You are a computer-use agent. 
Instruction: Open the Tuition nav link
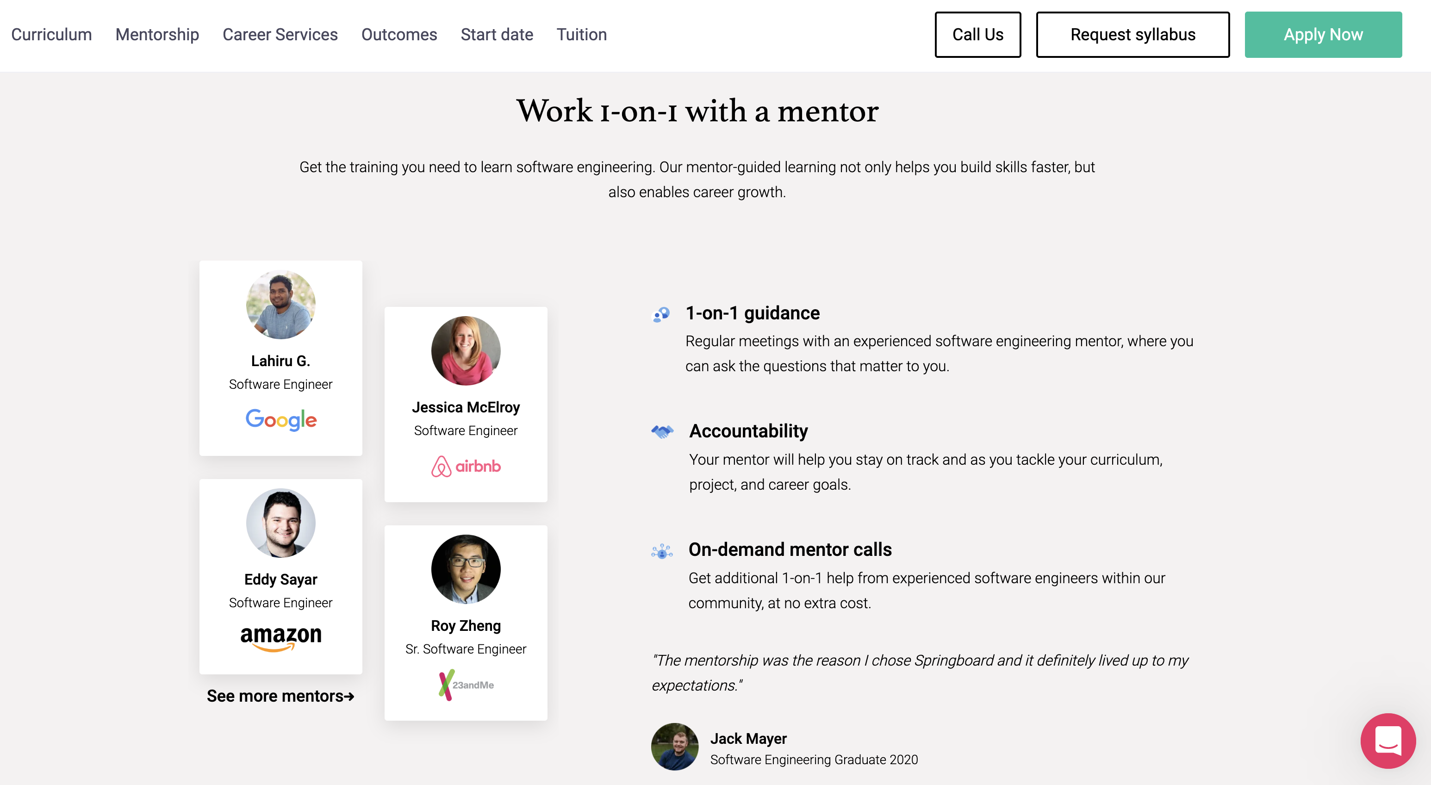(582, 34)
